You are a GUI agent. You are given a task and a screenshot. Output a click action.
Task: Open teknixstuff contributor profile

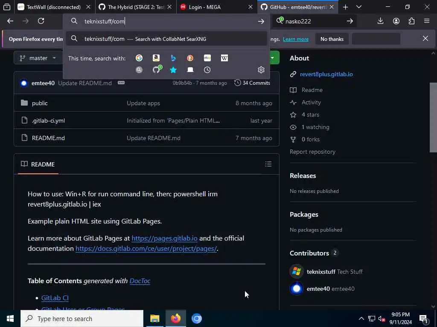click(321, 272)
